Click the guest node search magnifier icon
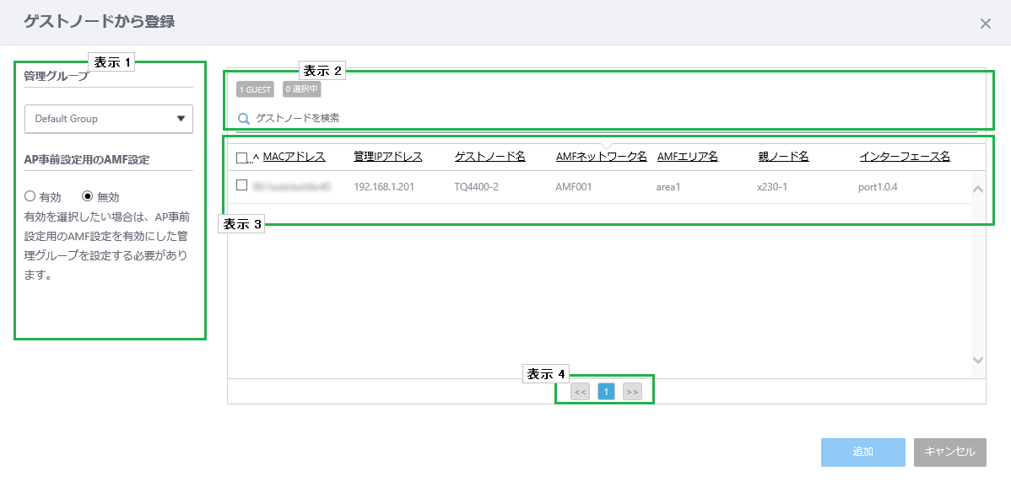Screen dimensions: 1011x487 coord(244,118)
